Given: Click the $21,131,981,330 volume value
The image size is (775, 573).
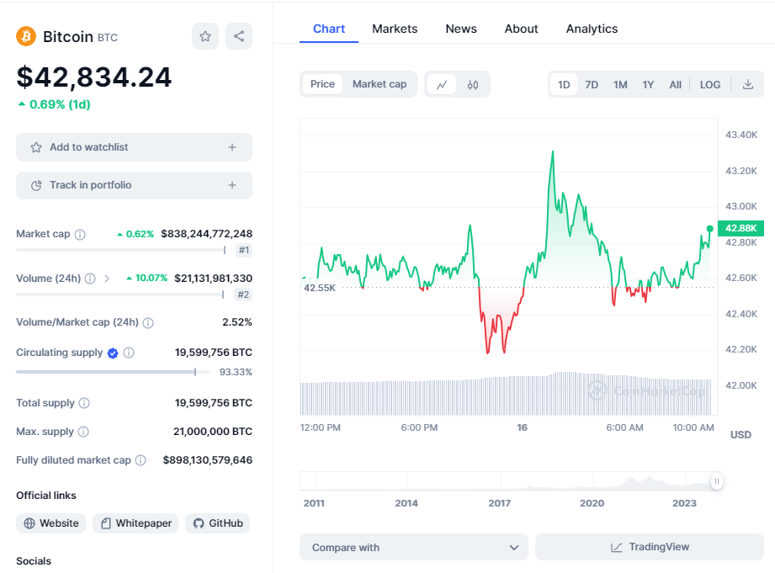Looking at the screenshot, I should pyautogui.click(x=213, y=279).
